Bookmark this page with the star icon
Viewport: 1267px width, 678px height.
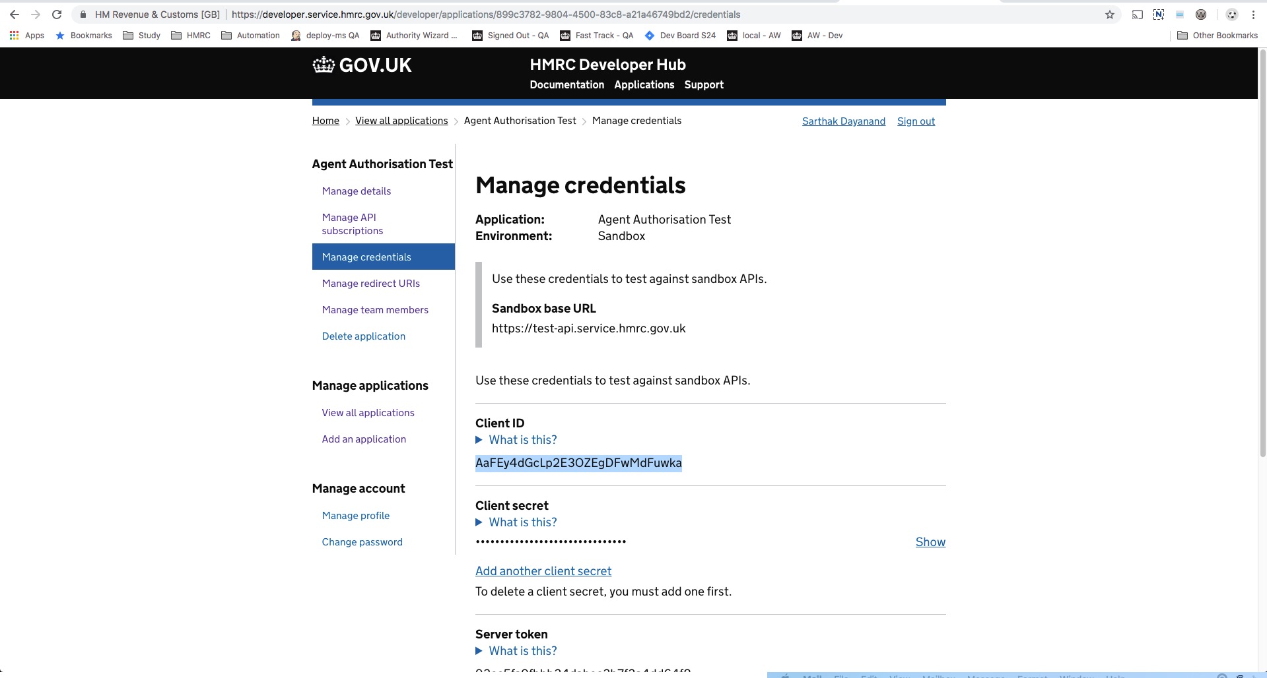pos(1110,15)
